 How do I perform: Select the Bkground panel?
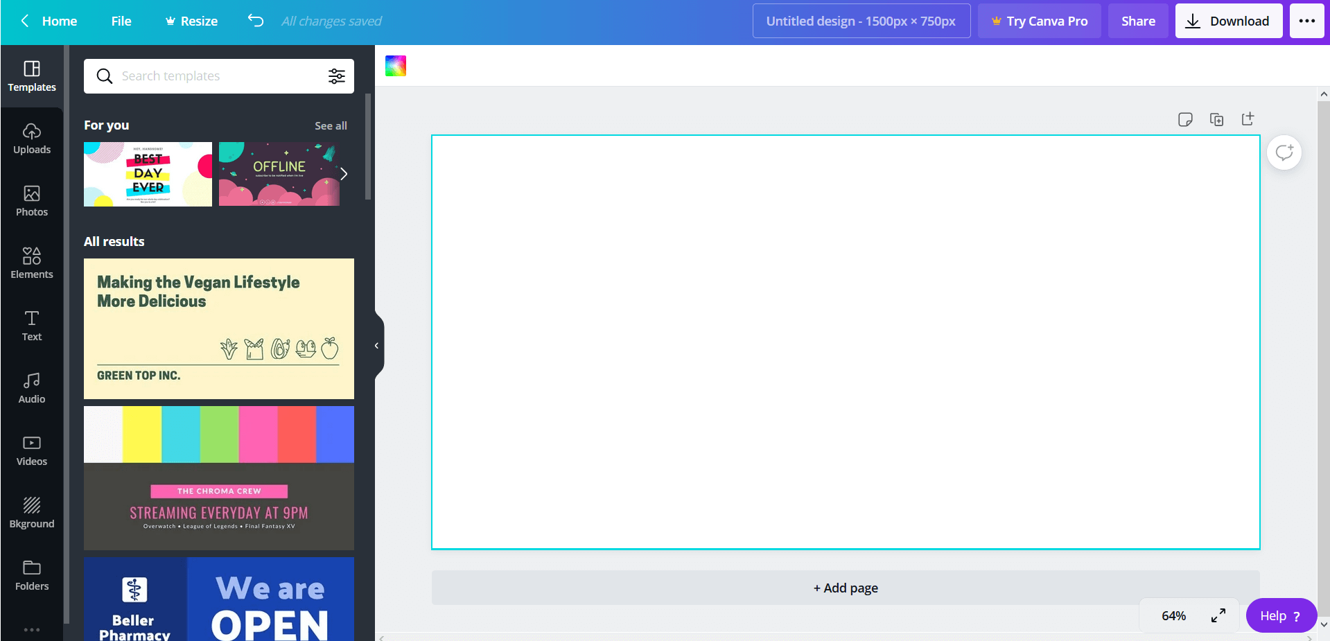32,513
